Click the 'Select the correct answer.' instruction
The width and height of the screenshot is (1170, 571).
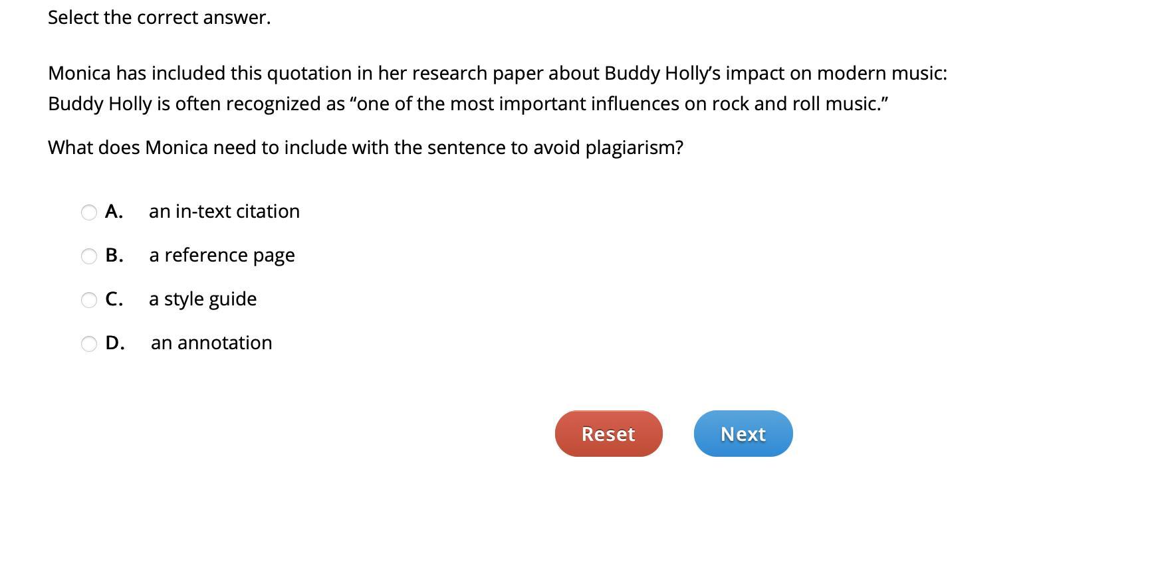(x=160, y=17)
